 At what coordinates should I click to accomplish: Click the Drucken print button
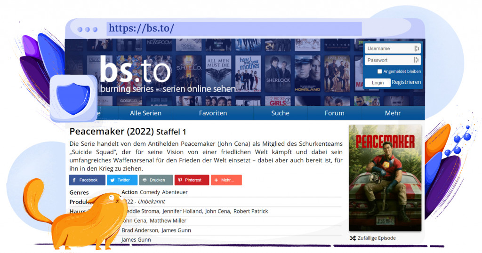[156, 180]
